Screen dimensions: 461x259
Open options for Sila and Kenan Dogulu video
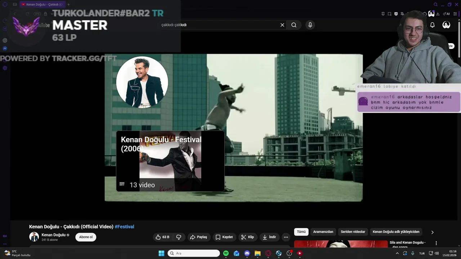[436, 244]
